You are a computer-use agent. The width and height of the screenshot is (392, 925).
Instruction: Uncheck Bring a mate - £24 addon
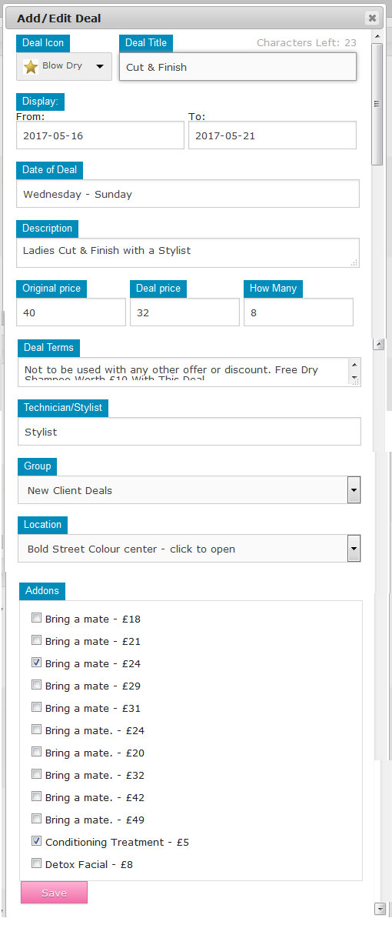point(36,663)
